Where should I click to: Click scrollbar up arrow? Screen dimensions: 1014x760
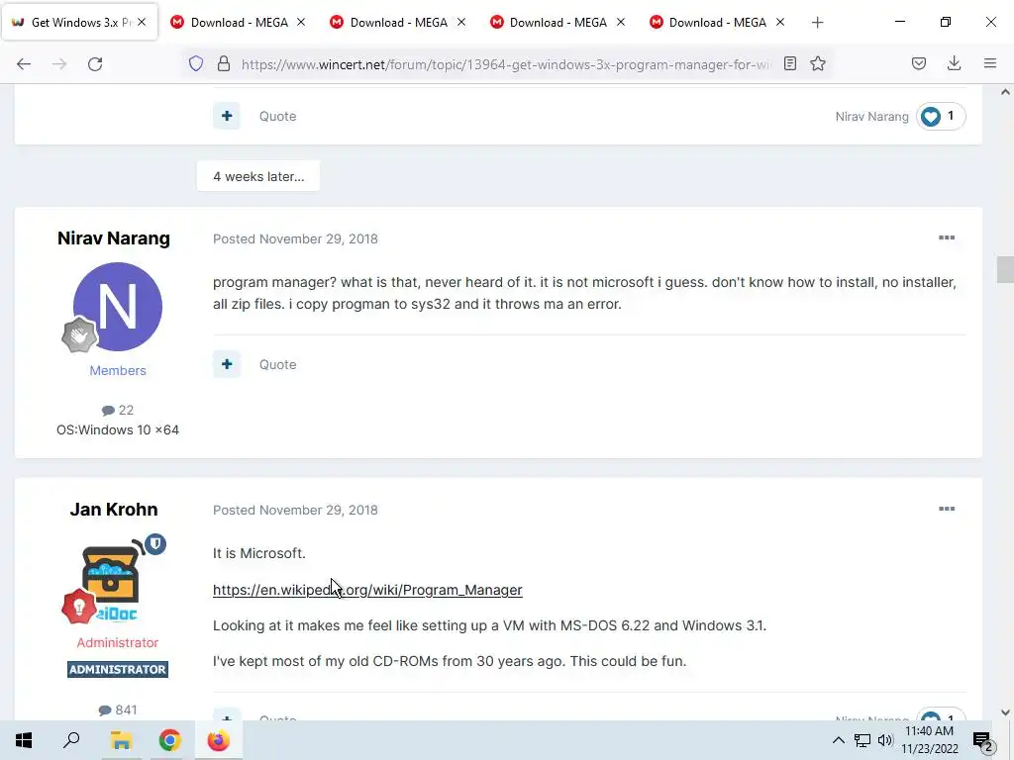pos(1005,92)
